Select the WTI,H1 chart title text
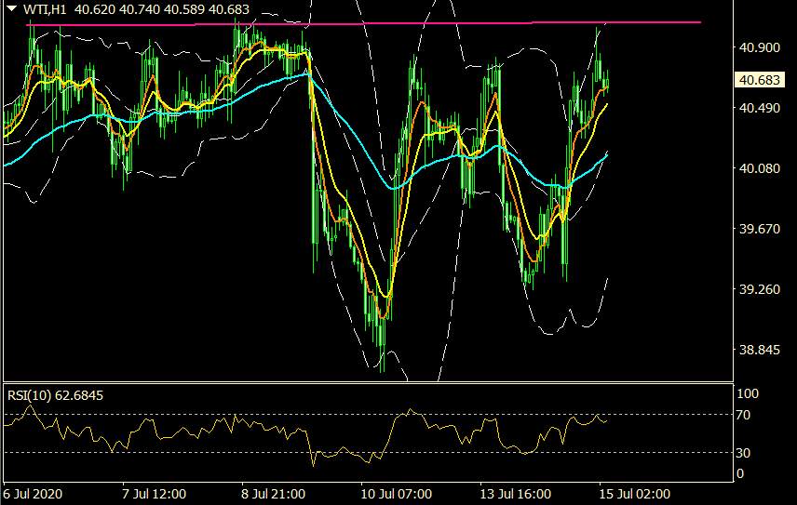Image resolution: width=797 pixels, height=505 pixels. [45, 9]
